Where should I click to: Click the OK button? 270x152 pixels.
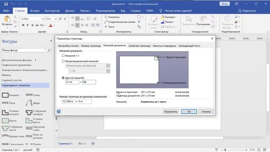coord(189,111)
